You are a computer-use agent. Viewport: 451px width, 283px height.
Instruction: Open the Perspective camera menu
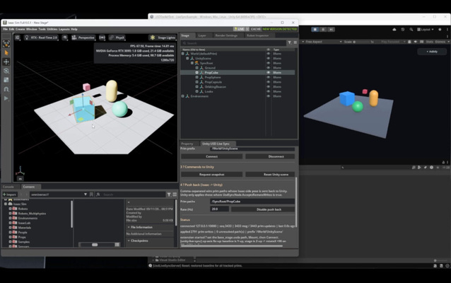click(83, 37)
